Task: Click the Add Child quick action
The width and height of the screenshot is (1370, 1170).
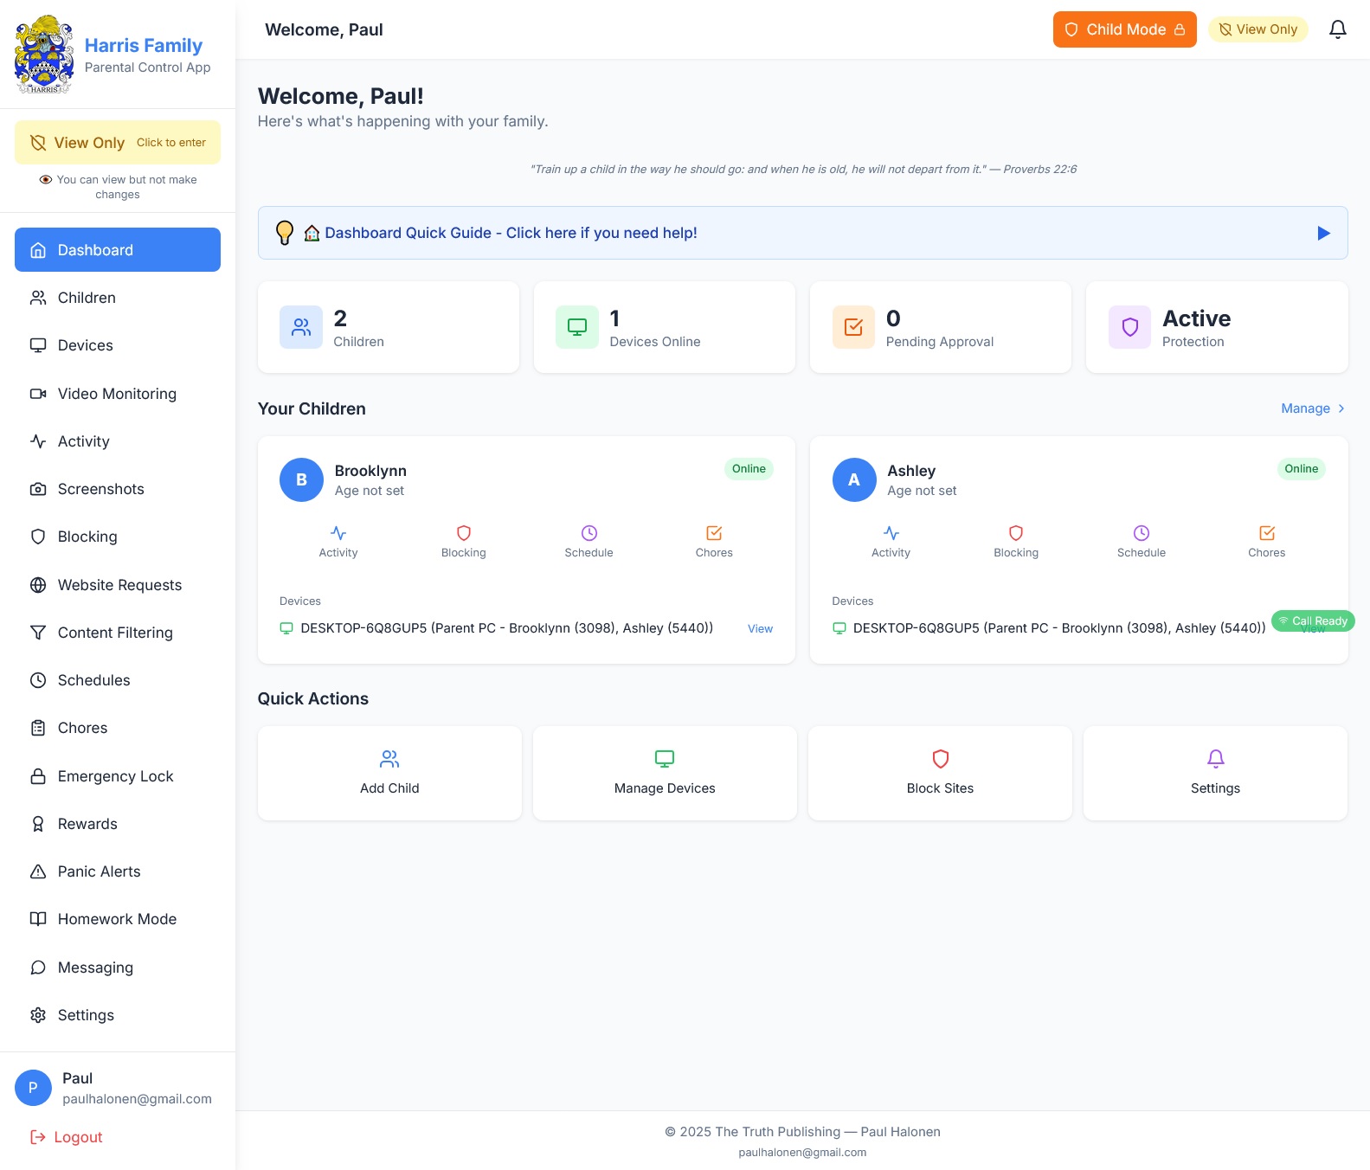Action: tap(389, 773)
